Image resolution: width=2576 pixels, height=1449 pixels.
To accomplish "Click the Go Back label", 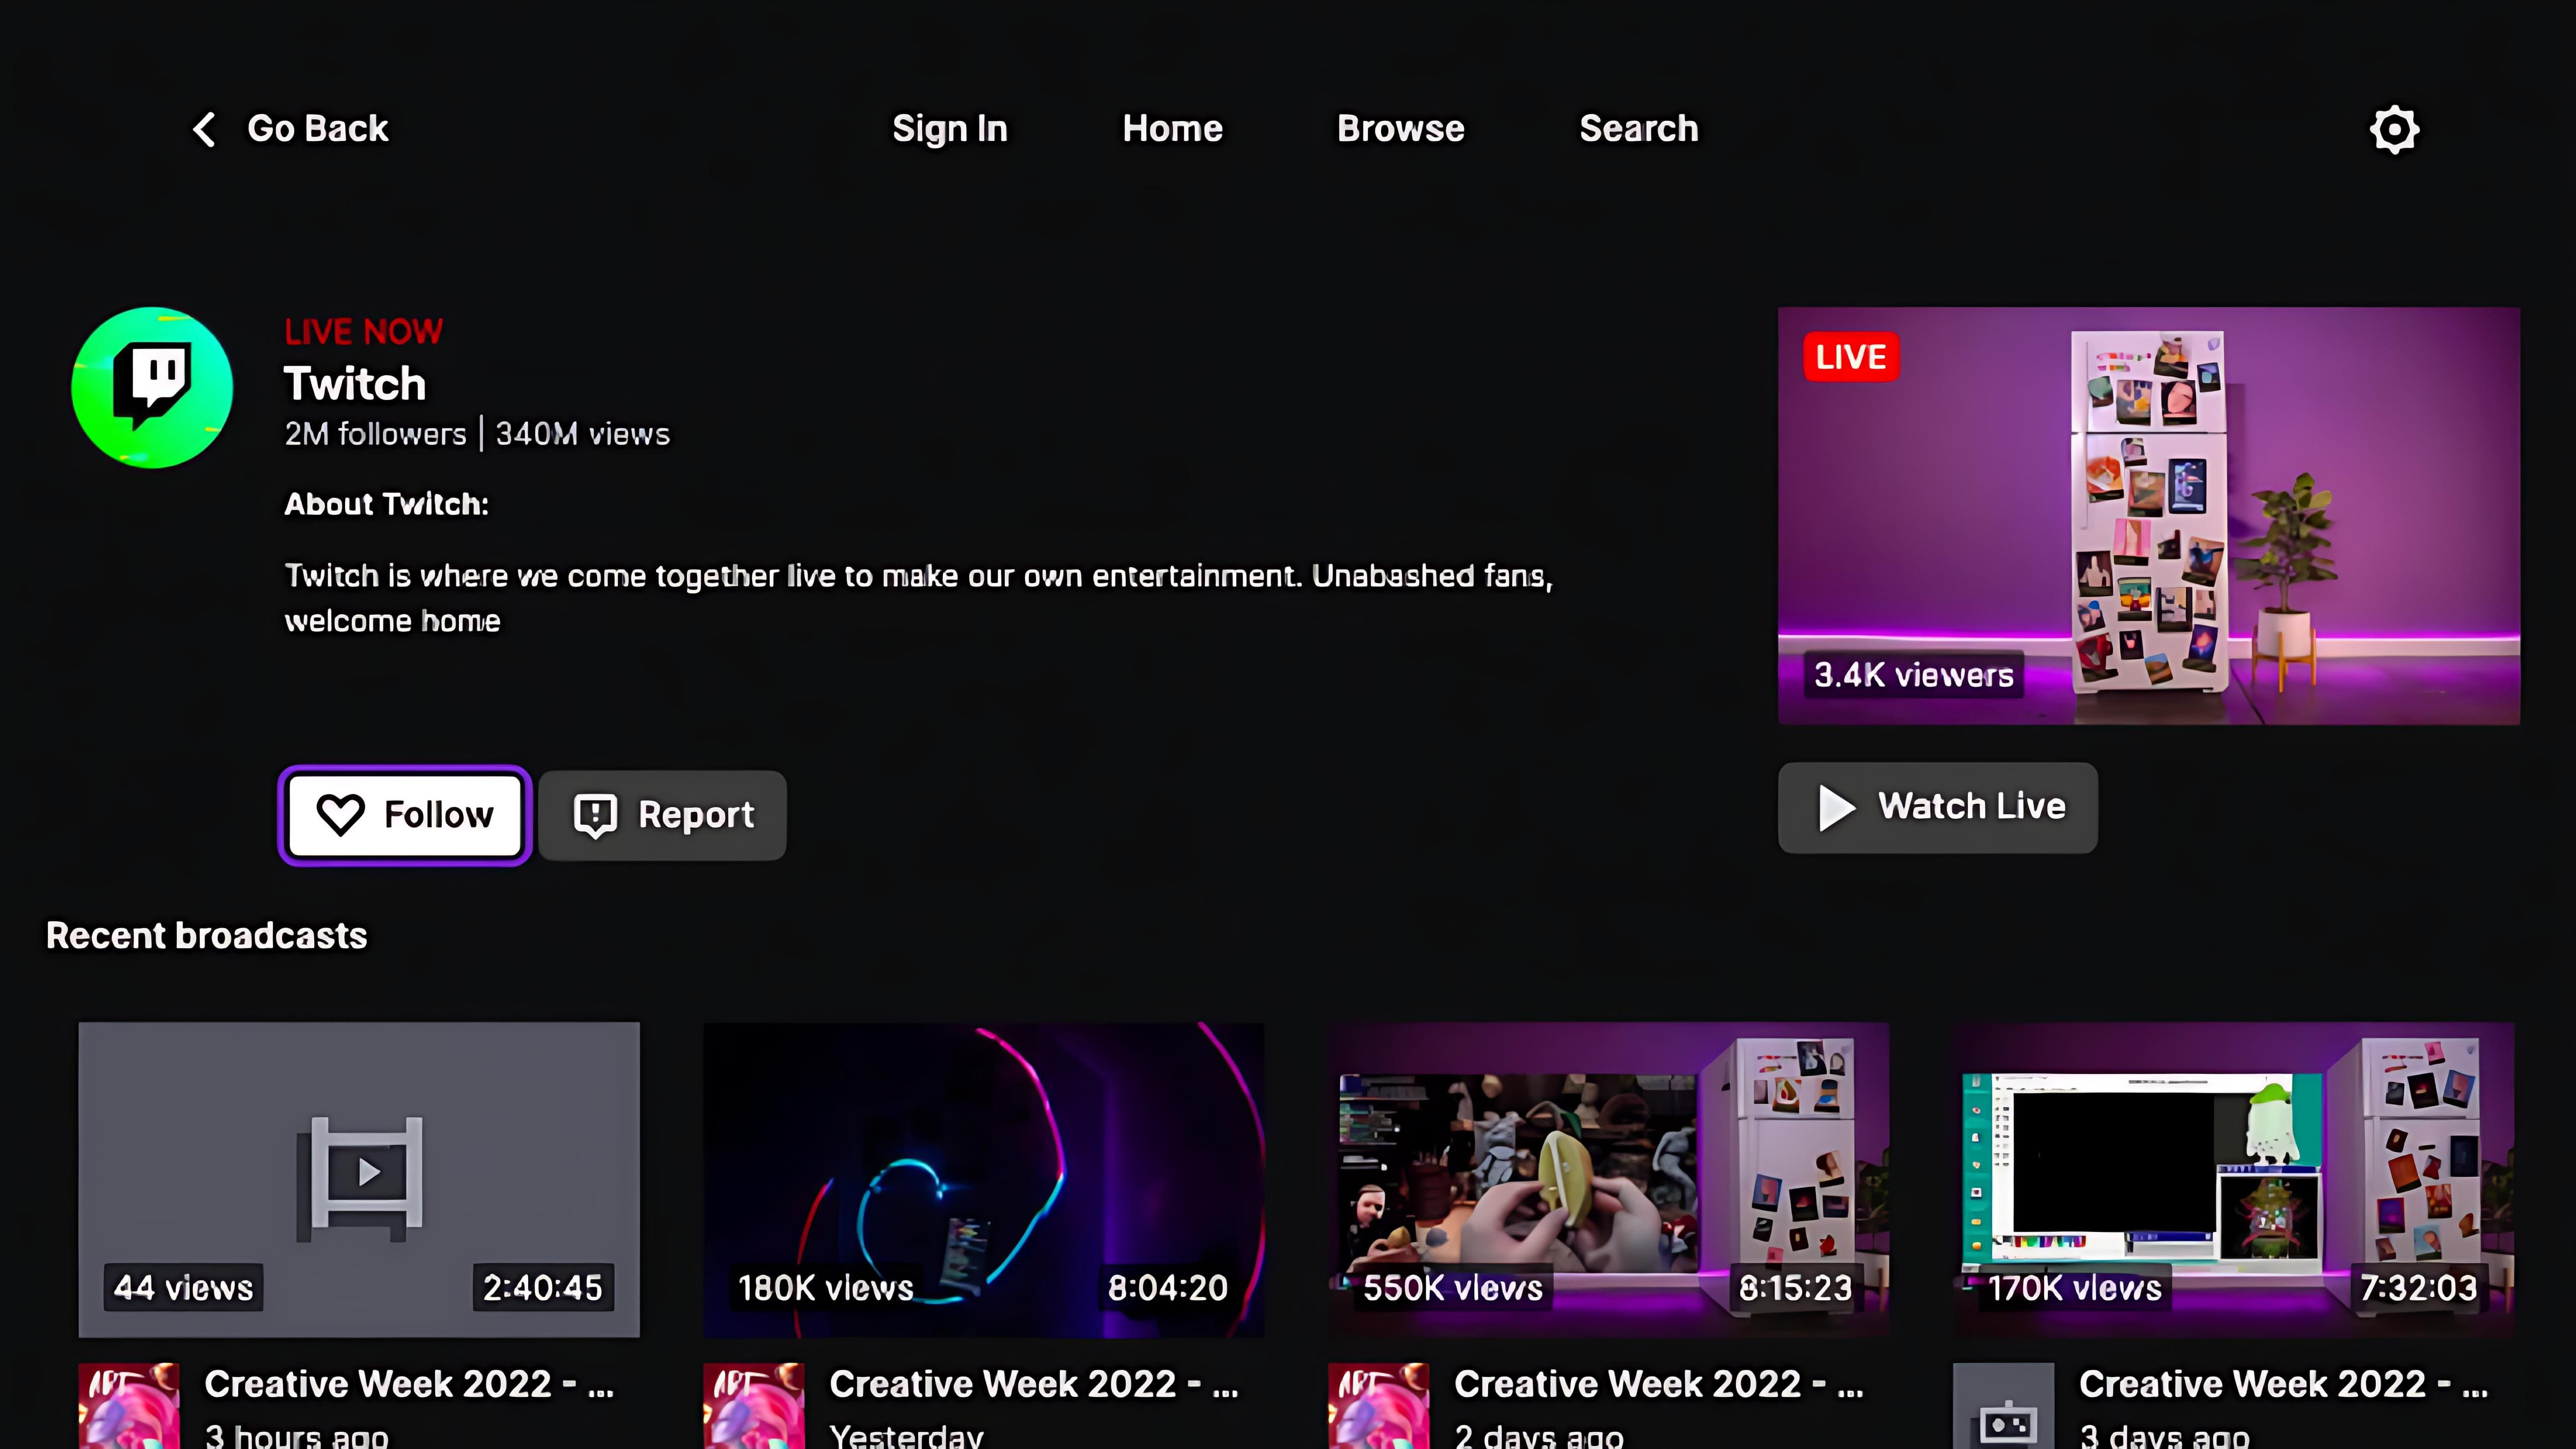I will 317,129.
